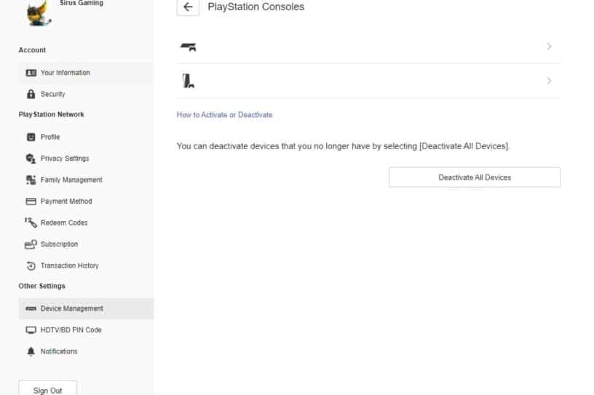
Task: Click the Transaction History clock icon
Action: 31,266
